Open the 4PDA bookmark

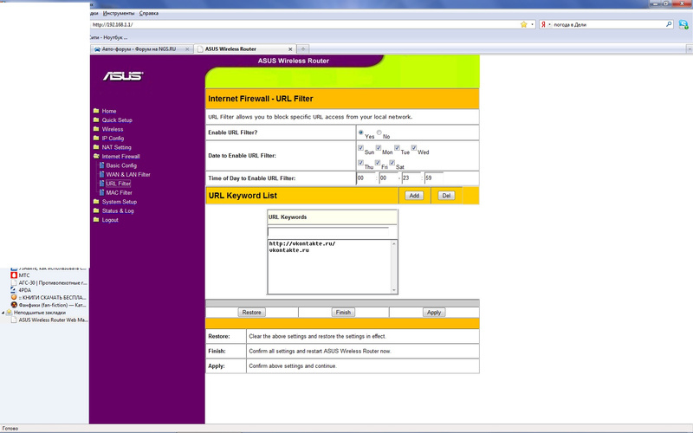tap(24, 290)
